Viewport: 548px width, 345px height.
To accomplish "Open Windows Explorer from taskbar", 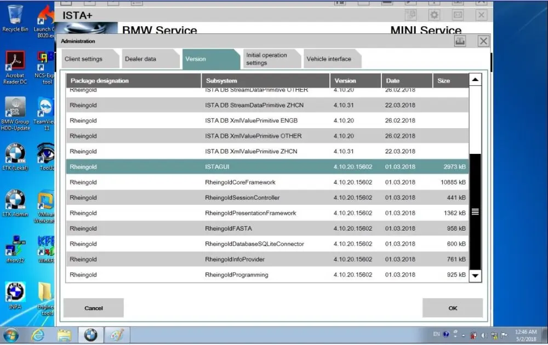I will tap(64, 335).
